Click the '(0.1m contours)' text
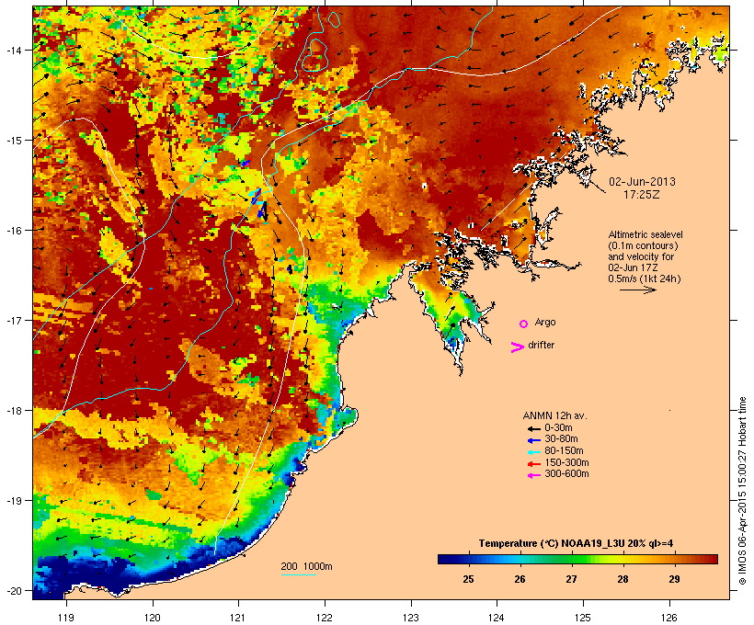 pyautogui.click(x=643, y=245)
